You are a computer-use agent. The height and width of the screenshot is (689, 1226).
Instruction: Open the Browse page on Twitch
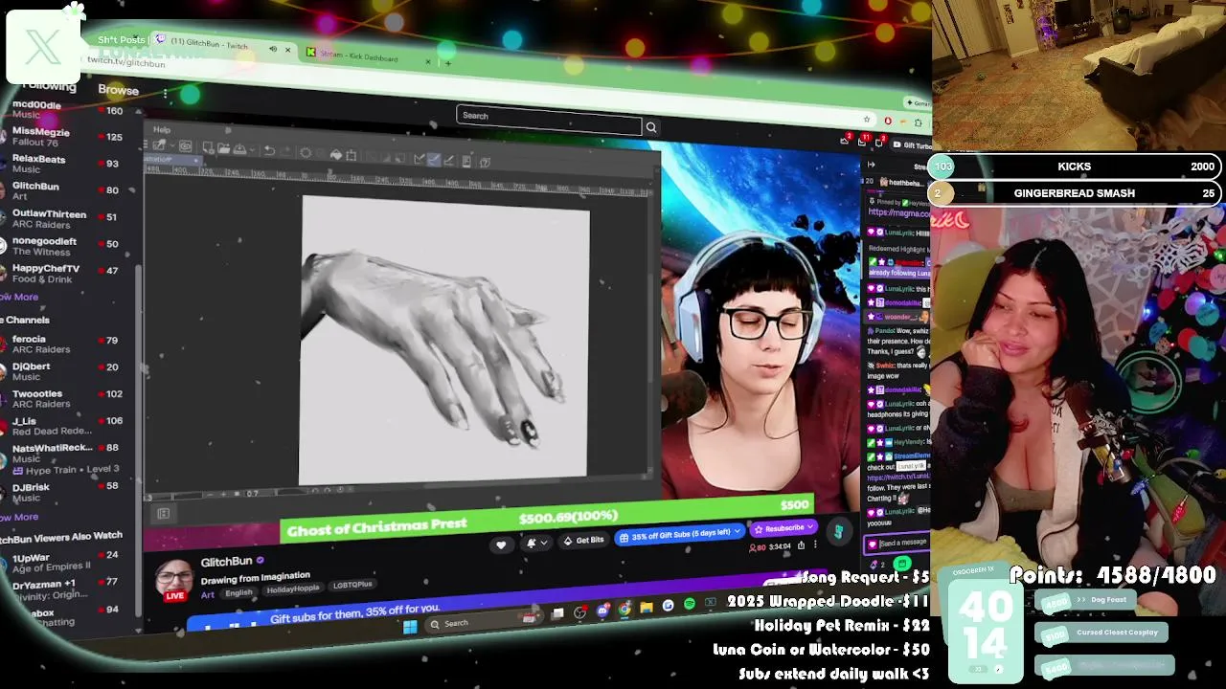point(118,90)
